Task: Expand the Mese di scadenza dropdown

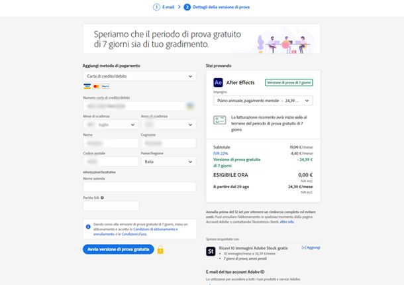Action: coord(111,125)
